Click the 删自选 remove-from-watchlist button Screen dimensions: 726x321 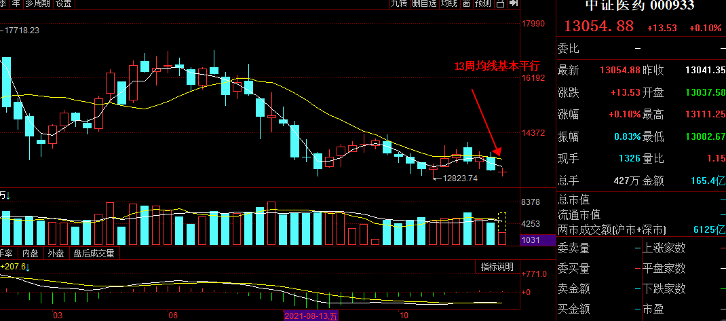pyautogui.click(x=423, y=4)
